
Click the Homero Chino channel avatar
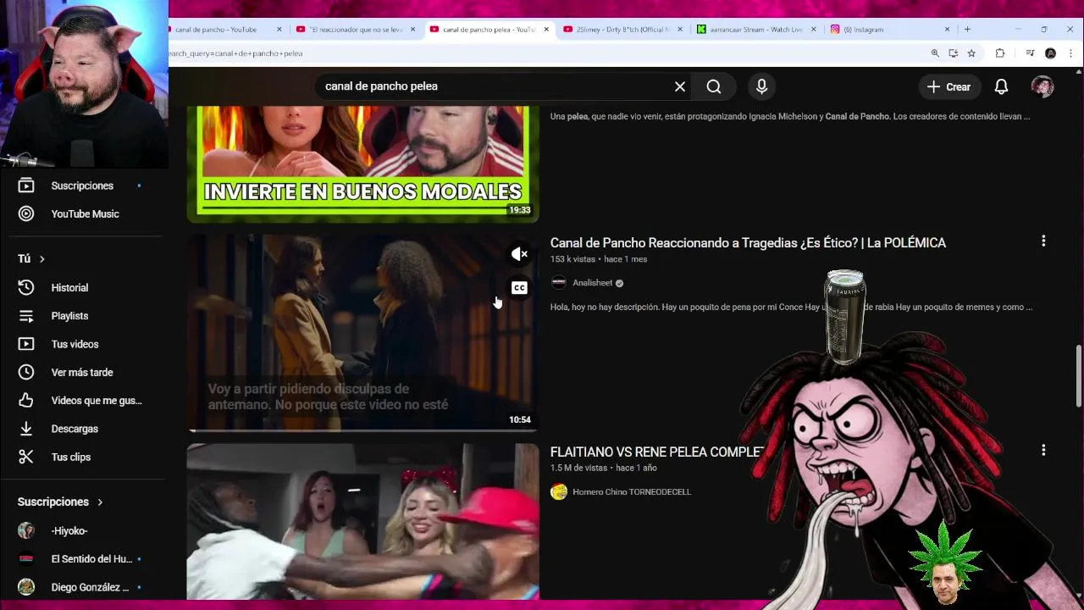pos(558,492)
